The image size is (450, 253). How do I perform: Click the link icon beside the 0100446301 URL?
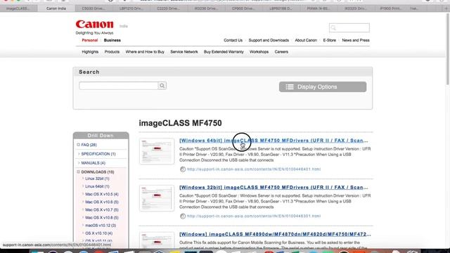click(x=183, y=216)
